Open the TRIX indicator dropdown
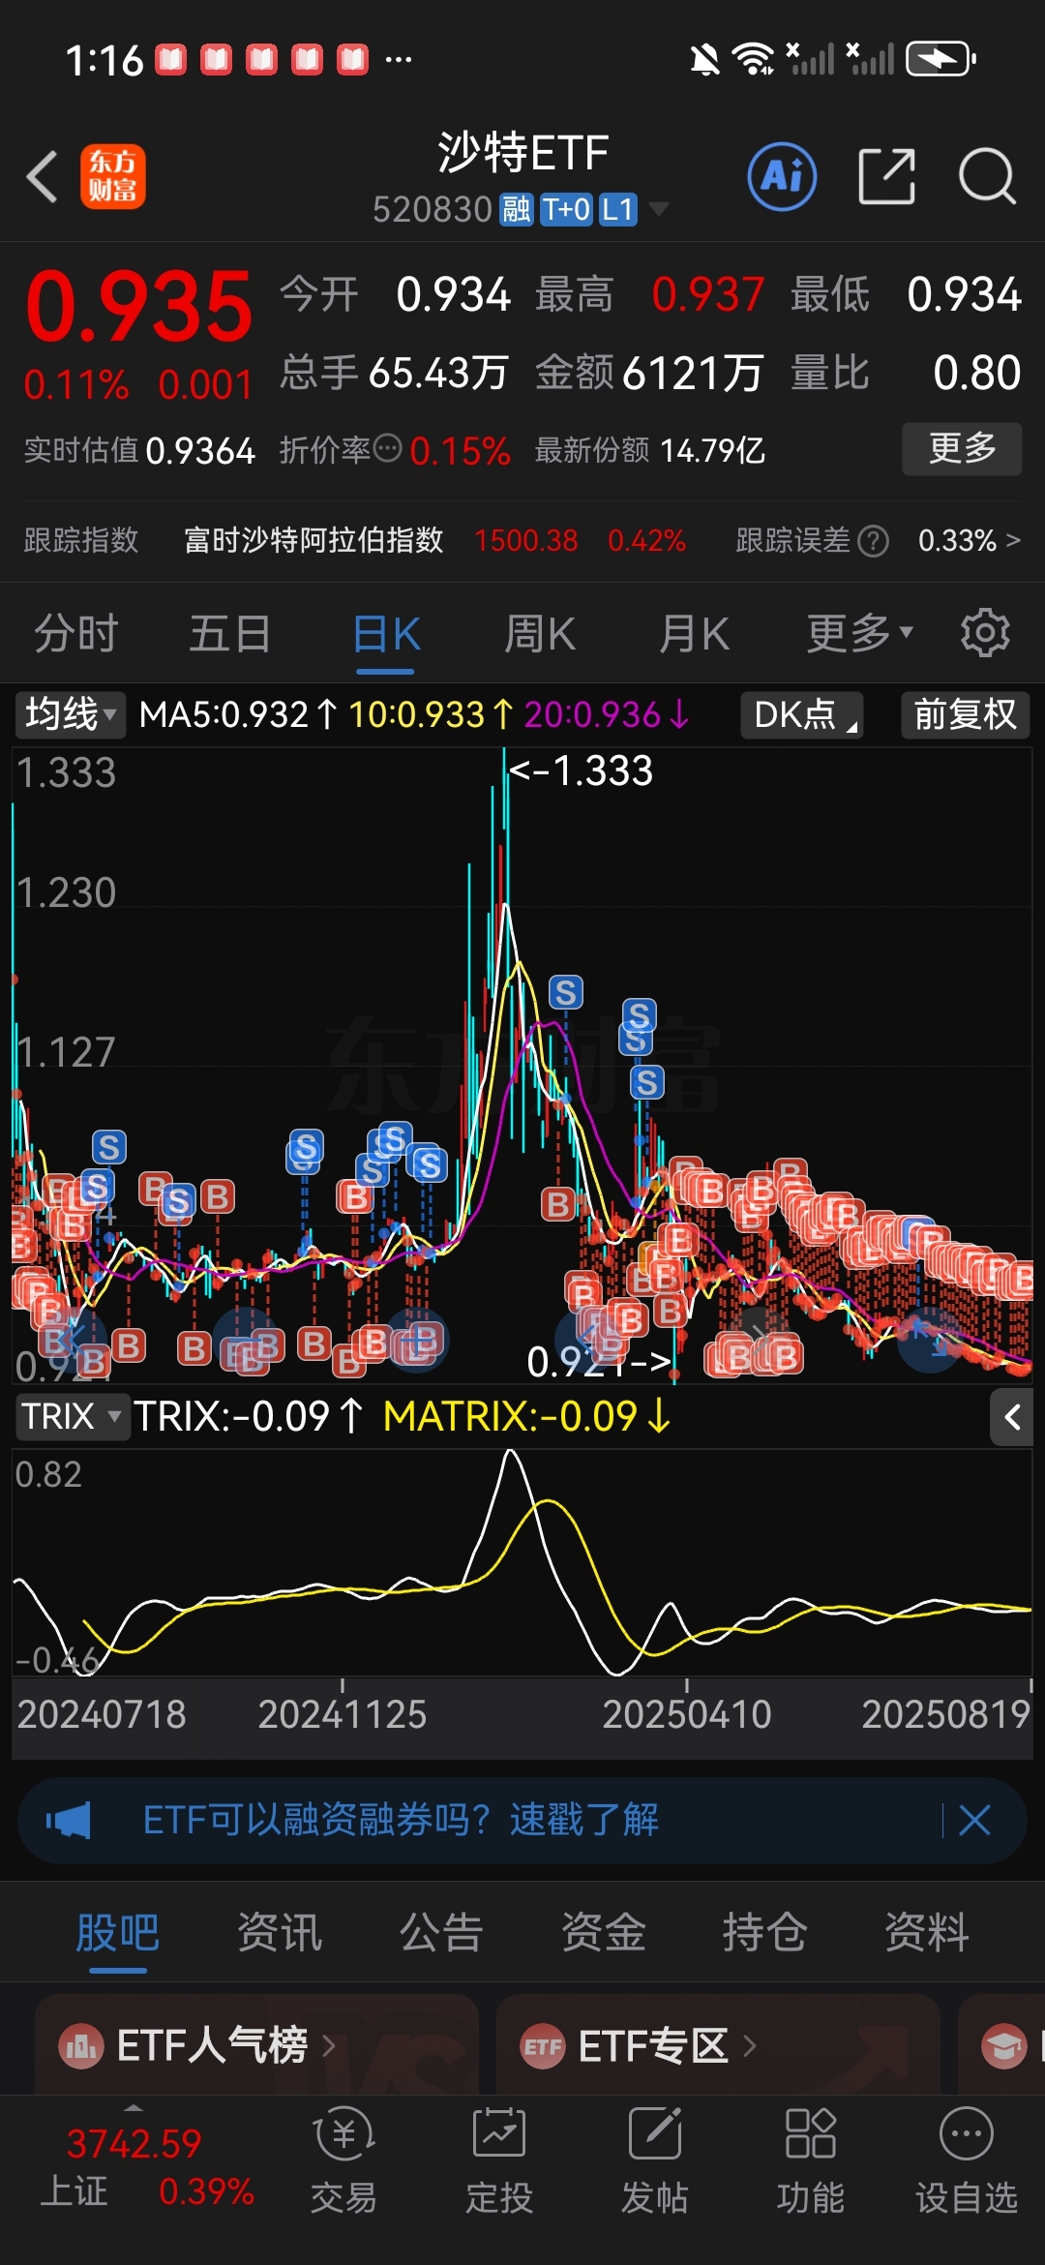This screenshot has width=1045, height=2265. coord(72,1417)
